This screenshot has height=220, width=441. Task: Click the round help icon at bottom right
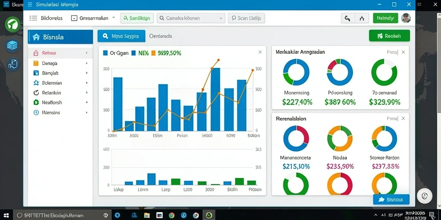(x=424, y=196)
